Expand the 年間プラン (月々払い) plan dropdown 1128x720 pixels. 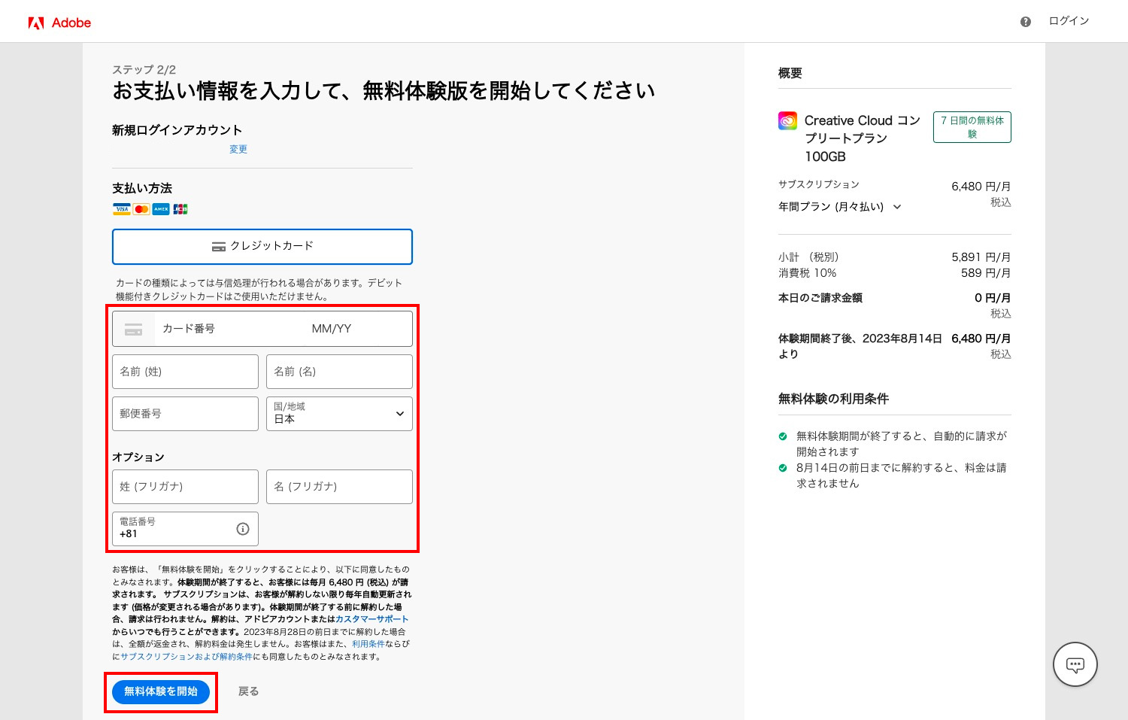(839, 207)
